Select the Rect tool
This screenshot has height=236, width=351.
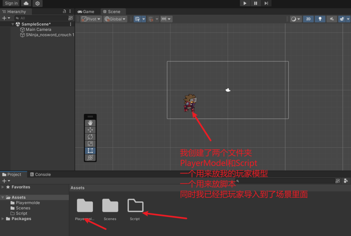(90, 151)
